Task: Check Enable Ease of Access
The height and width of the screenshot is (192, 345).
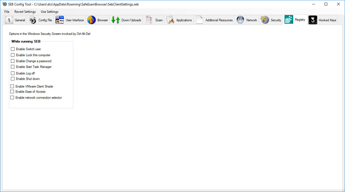Action: (12, 92)
